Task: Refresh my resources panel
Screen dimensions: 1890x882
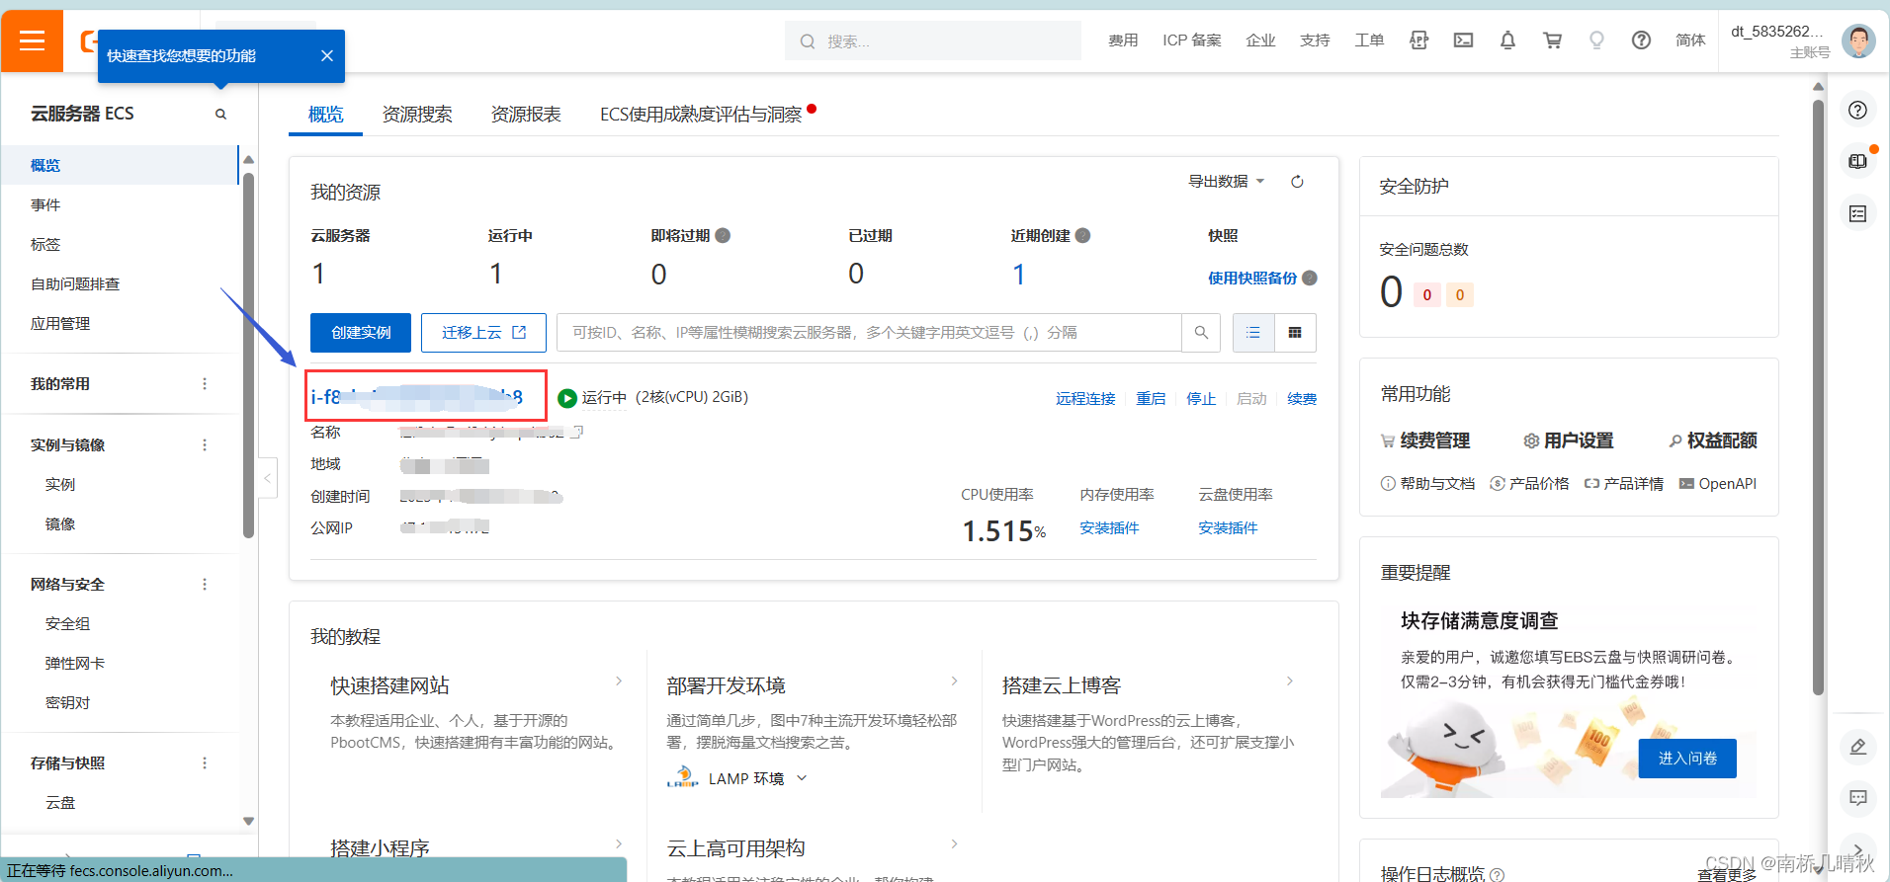Action: 1297,182
